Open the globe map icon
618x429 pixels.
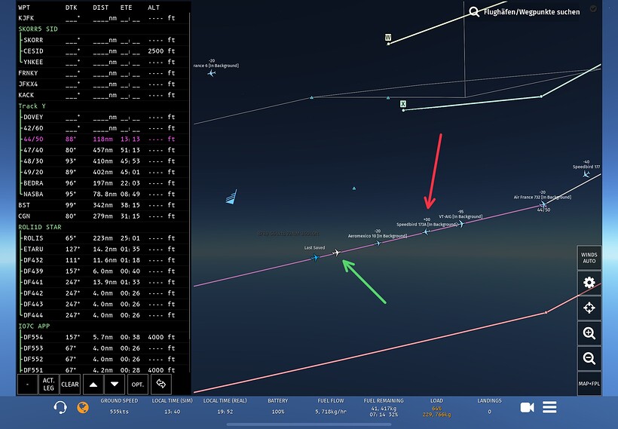point(82,407)
